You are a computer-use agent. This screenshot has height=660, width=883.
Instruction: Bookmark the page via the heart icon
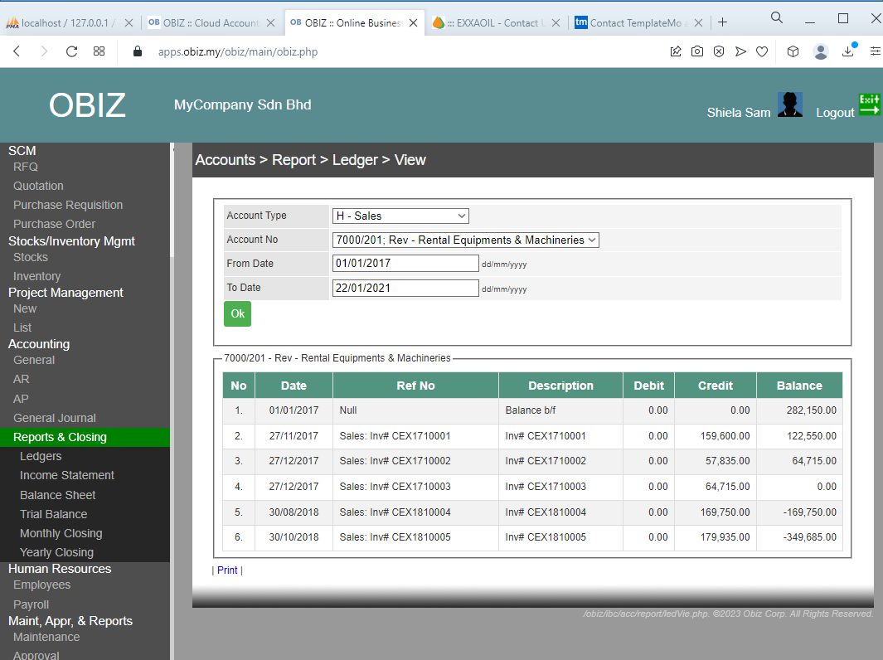762,51
